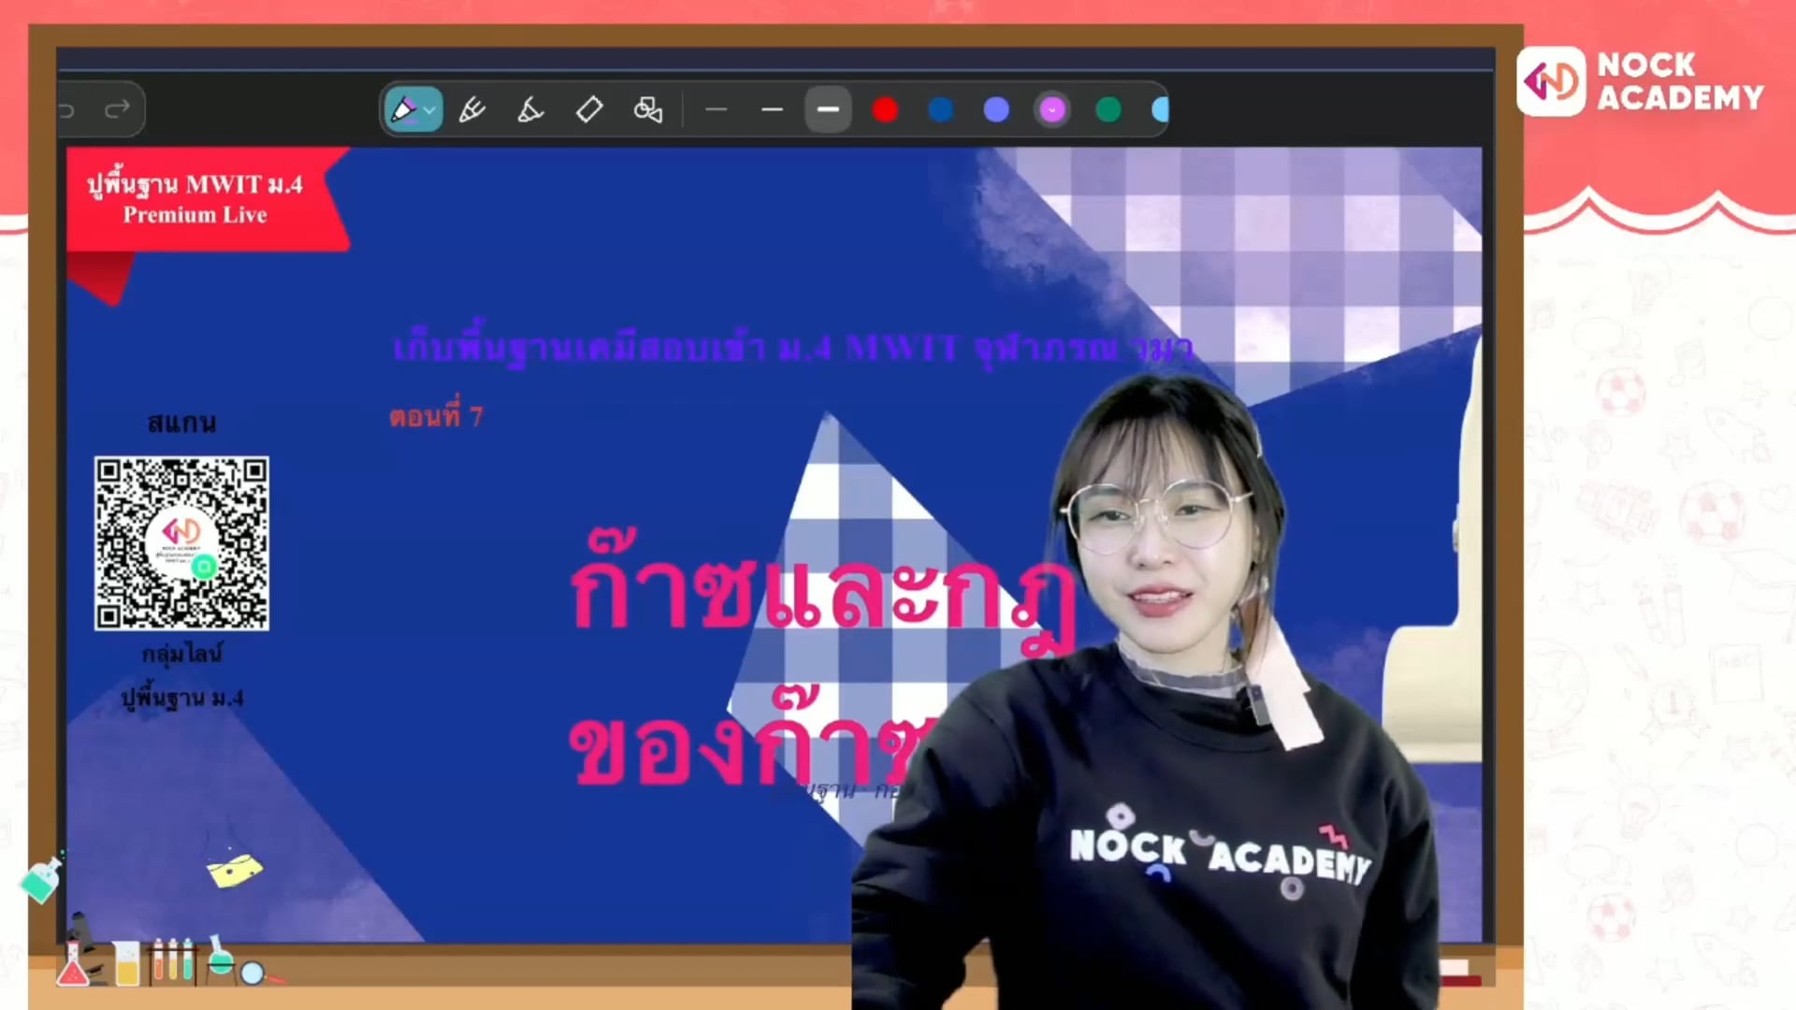Choose the thinnest stroke width

717,109
